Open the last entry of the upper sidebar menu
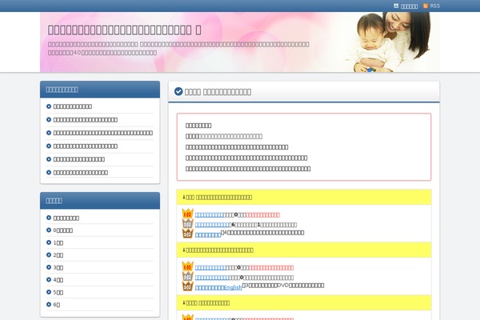This screenshot has height=320, width=480. [x=81, y=173]
